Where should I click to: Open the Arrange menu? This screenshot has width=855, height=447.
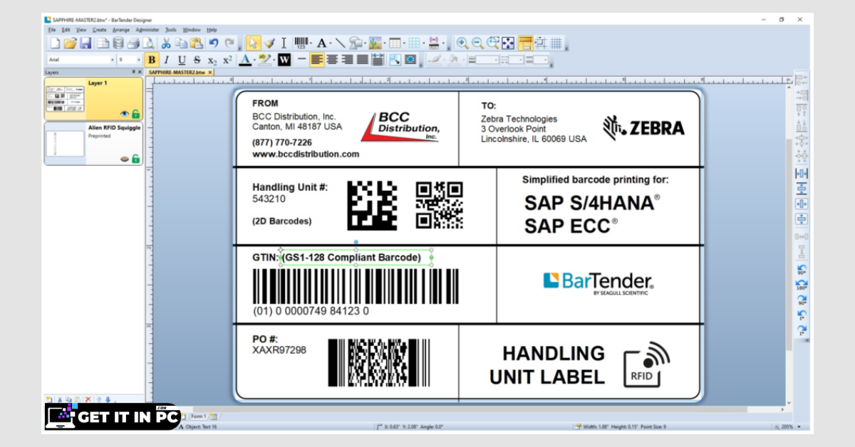(120, 30)
